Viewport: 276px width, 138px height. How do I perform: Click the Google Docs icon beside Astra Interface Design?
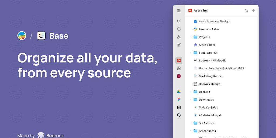pos(195,21)
